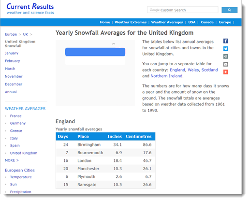Image resolution: width=249 pixels, height=201 pixels.
Task: Click the Centimetres column header
Action: click(x=139, y=136)
